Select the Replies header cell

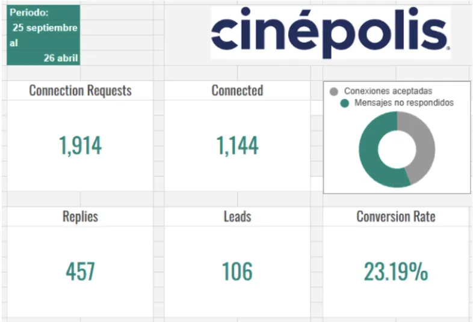pyautogui.click(x=80, y=216)
